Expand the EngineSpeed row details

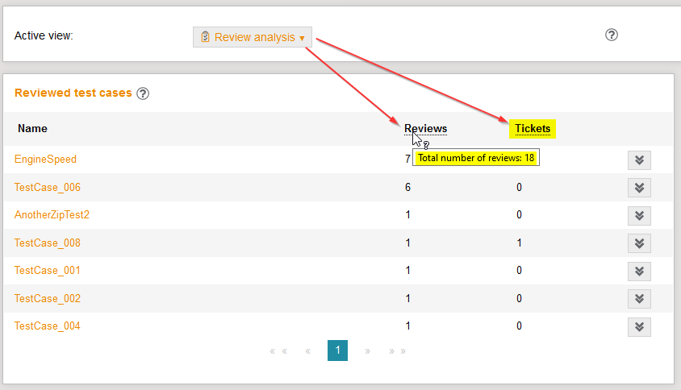[639, 160]
